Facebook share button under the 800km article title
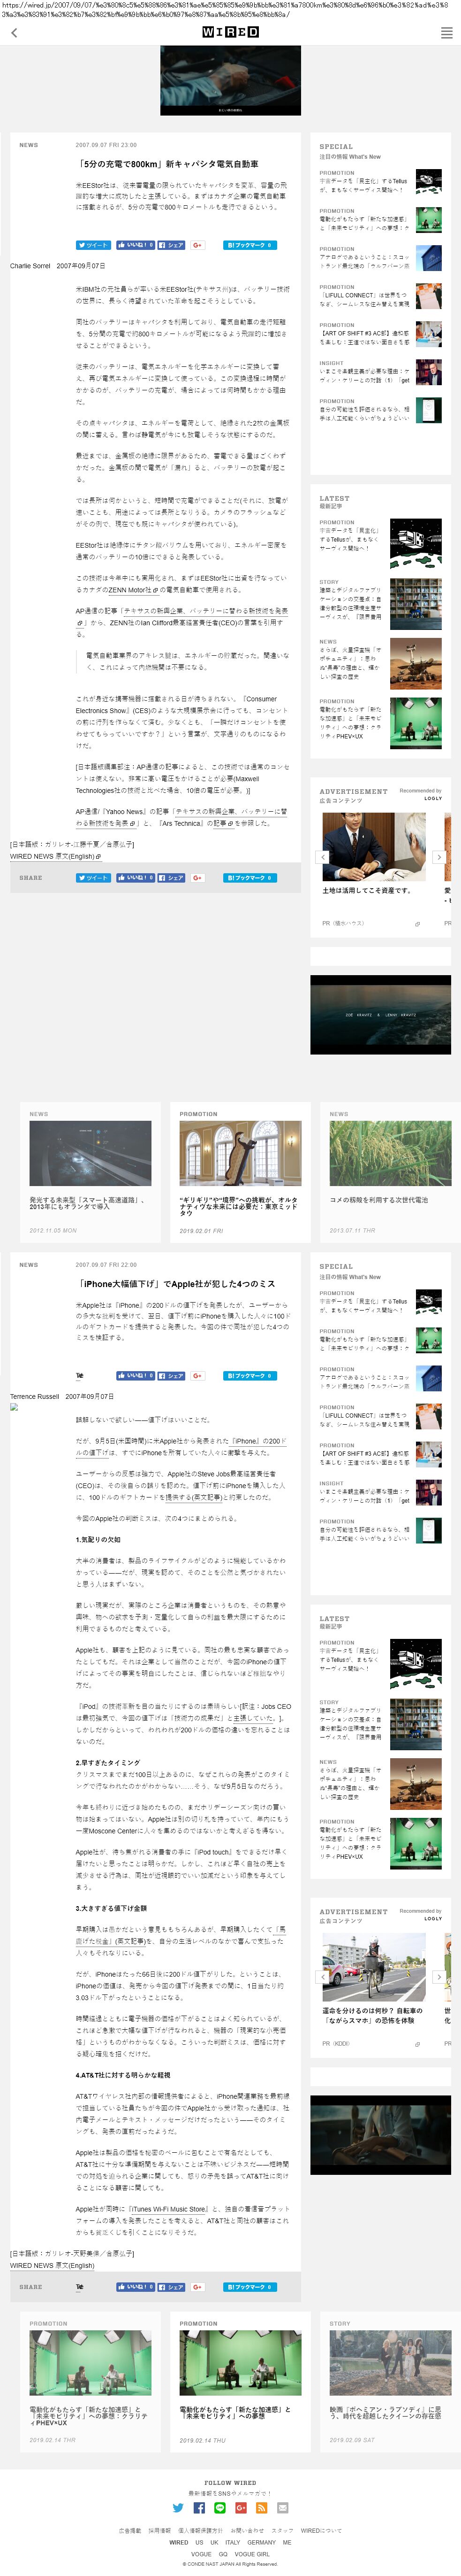Viewport: 461px width, 2576px height. coord(171,245)
